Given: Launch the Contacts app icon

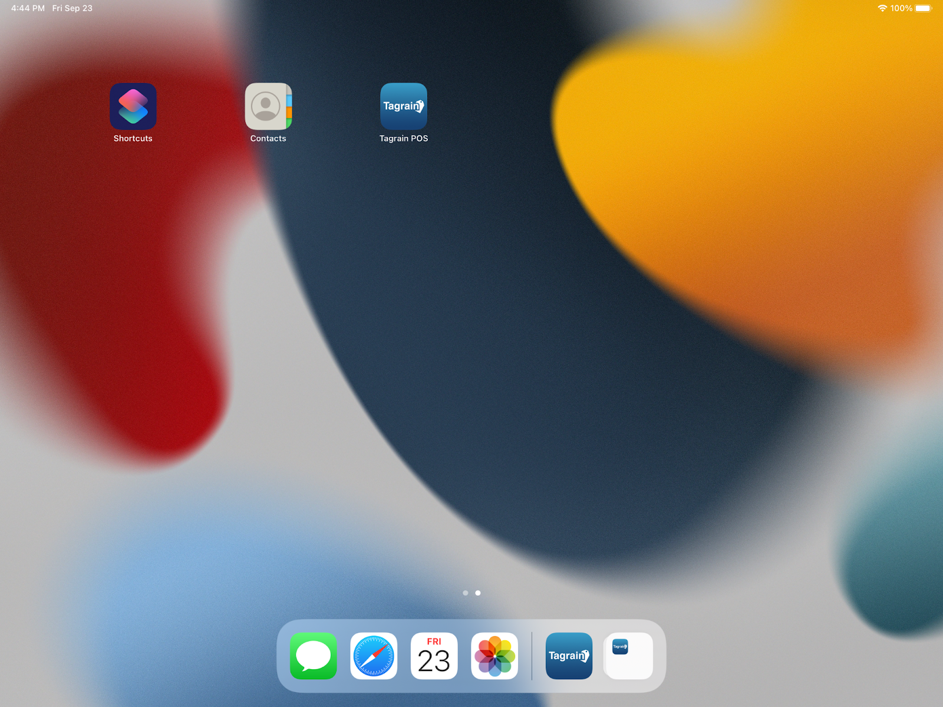Looking at the screenshot, I should pos(268,106).
